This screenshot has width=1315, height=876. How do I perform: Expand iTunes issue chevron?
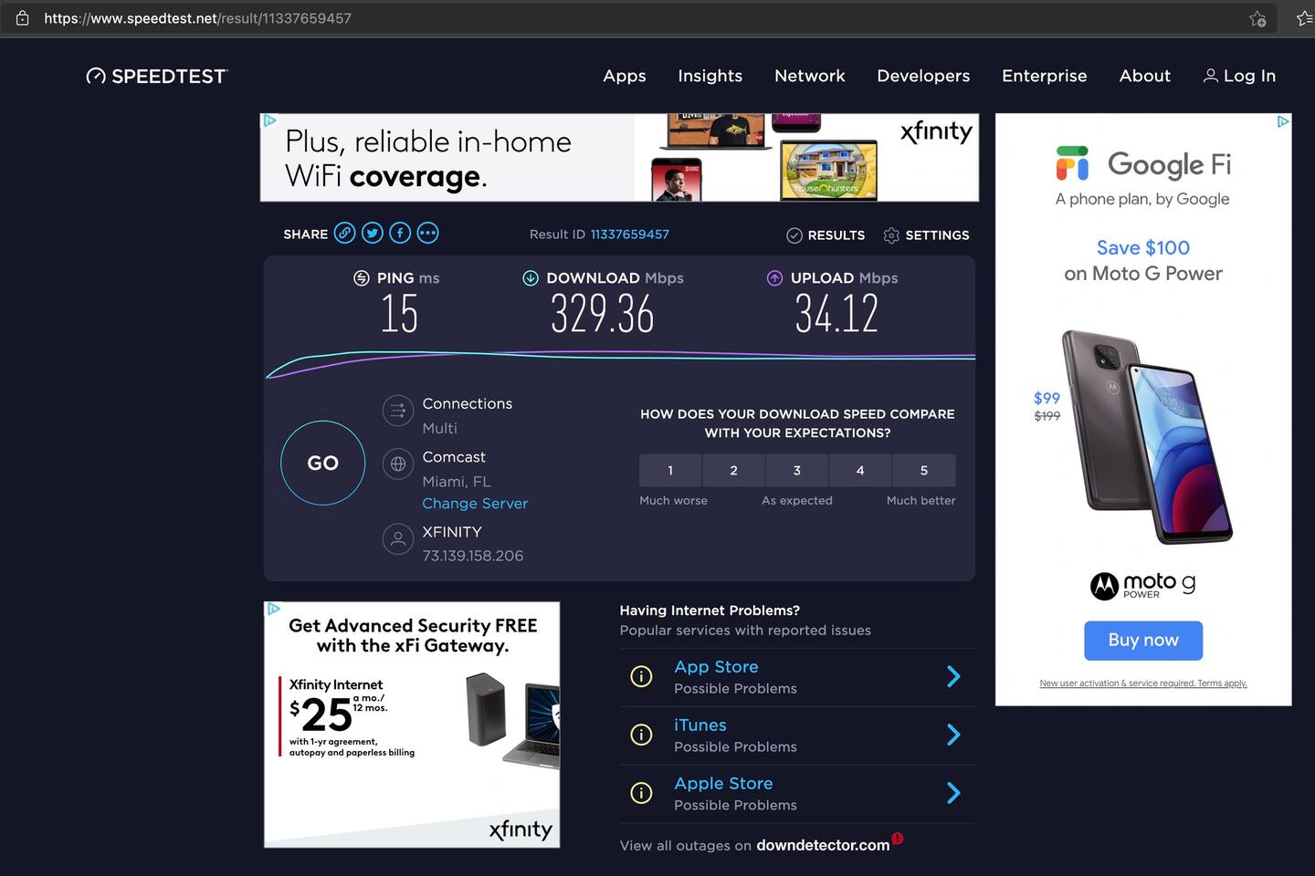pyautogui.click(x=953, y=735)
